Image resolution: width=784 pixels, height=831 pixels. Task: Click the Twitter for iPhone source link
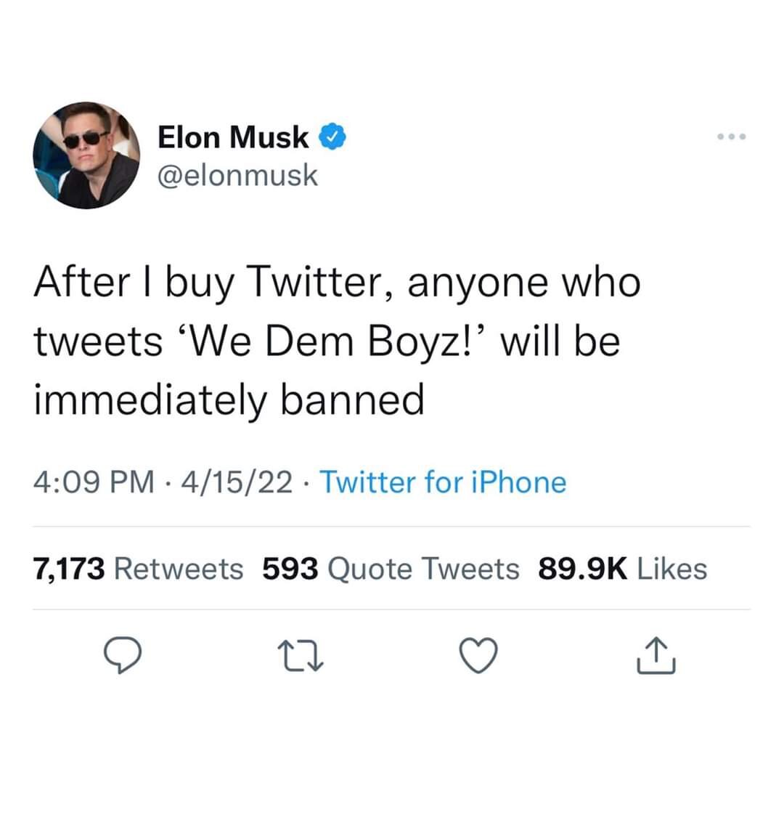[442, 482]
